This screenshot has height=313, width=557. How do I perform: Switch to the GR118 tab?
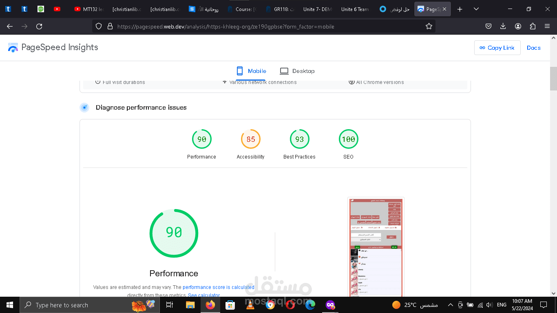279,9
